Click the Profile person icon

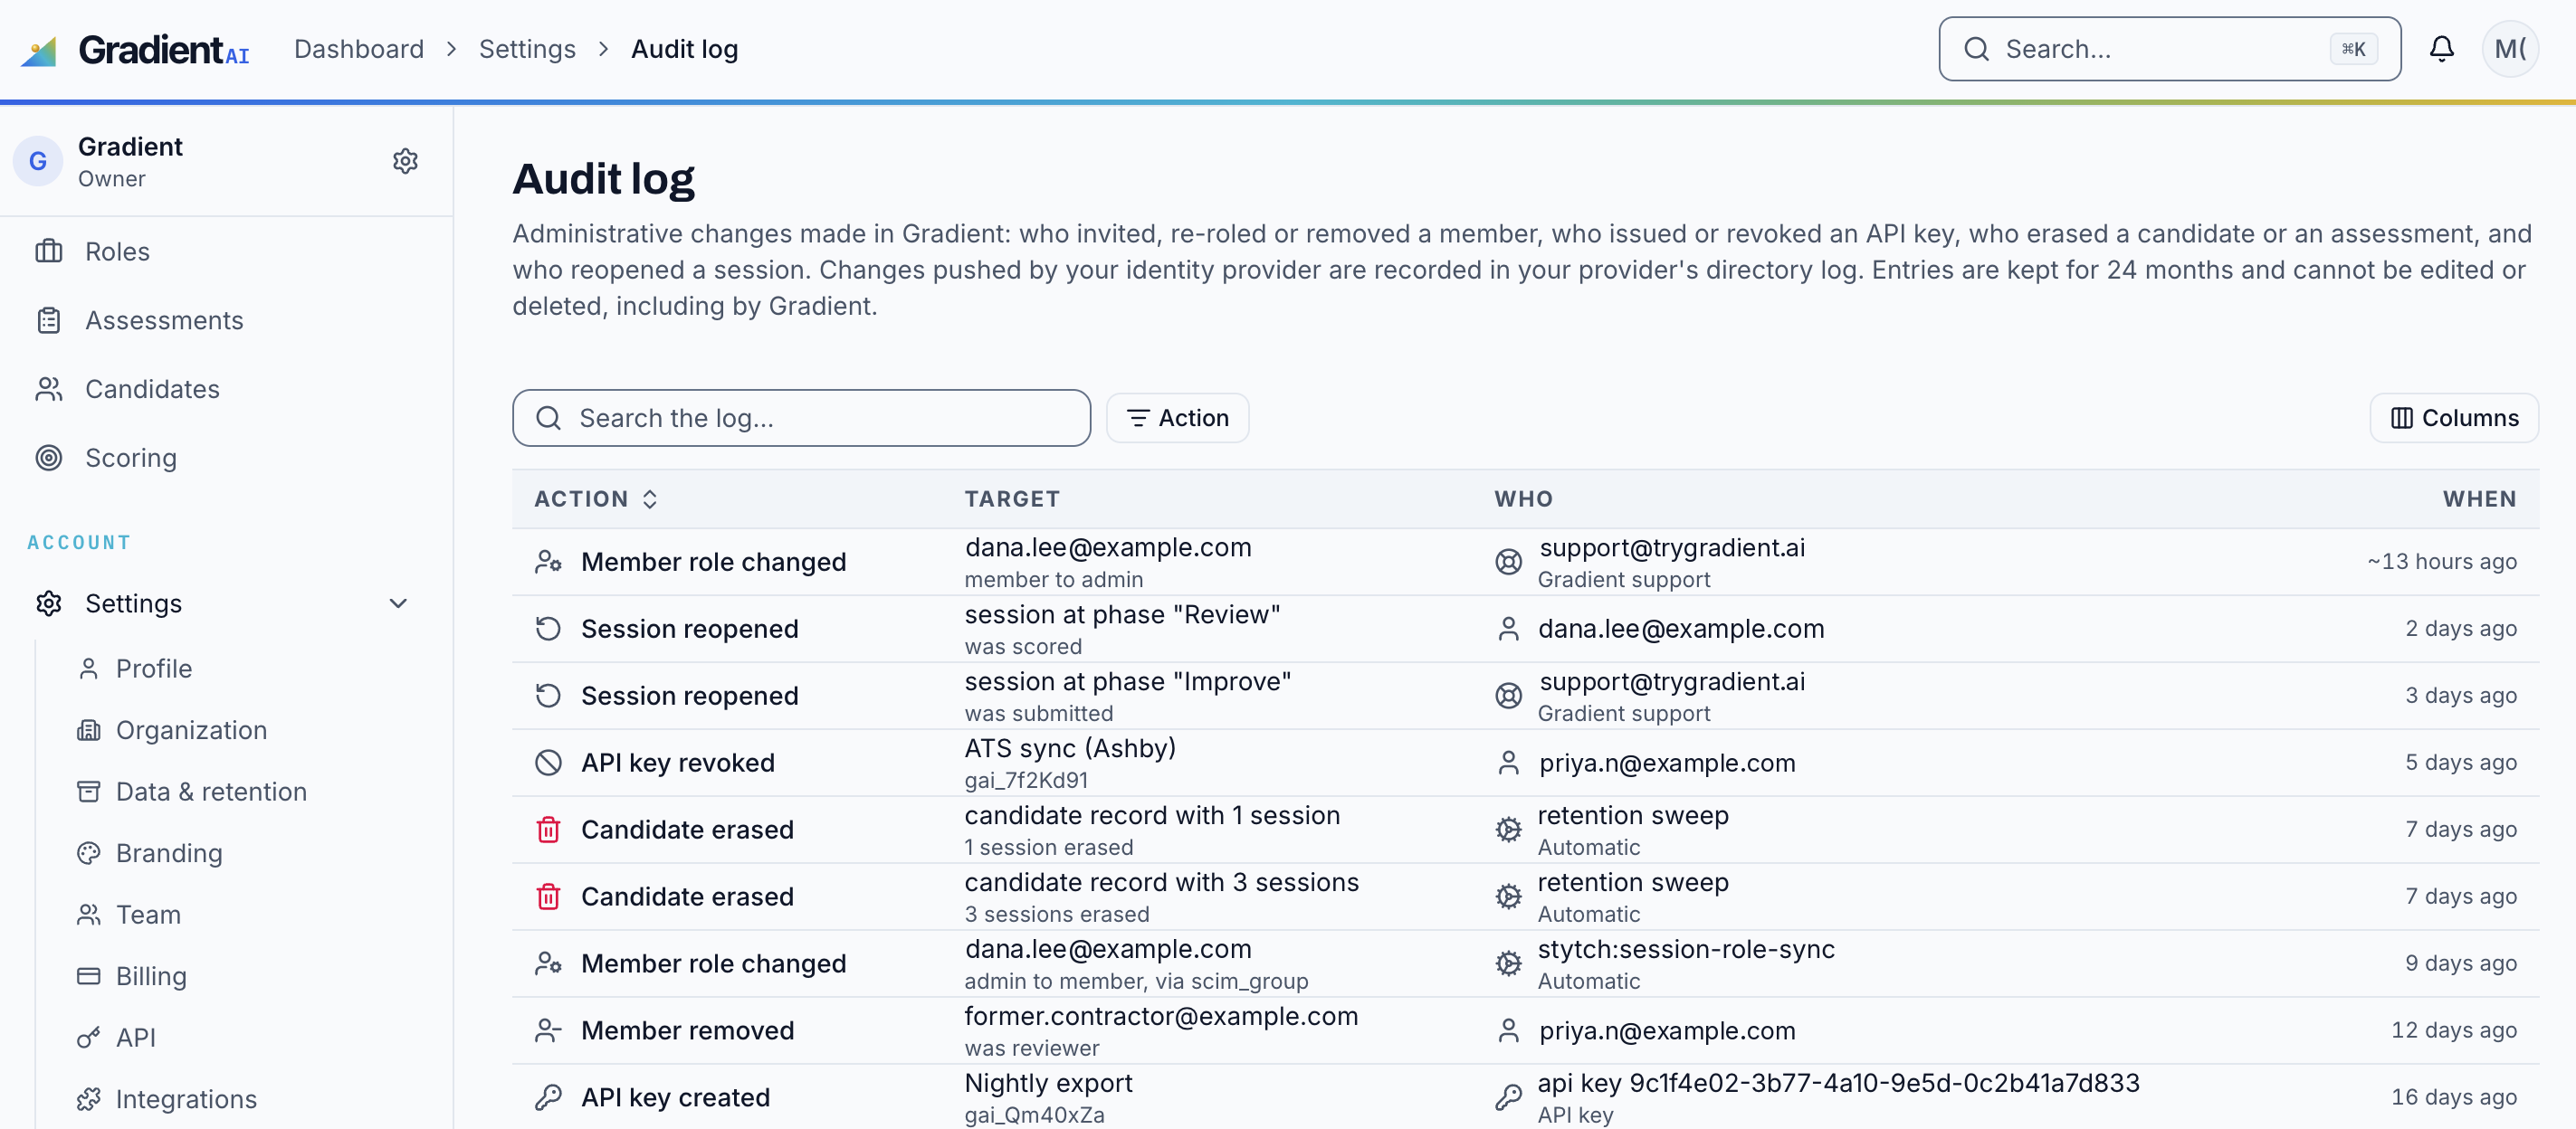(89, 669)
